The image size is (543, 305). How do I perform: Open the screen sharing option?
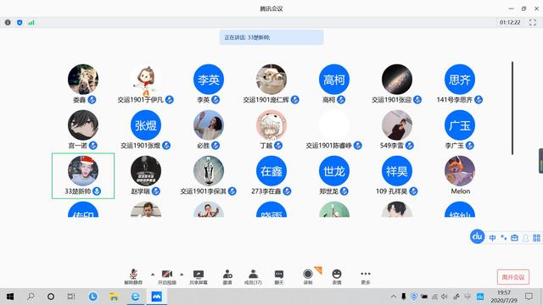tap(199, 277)
